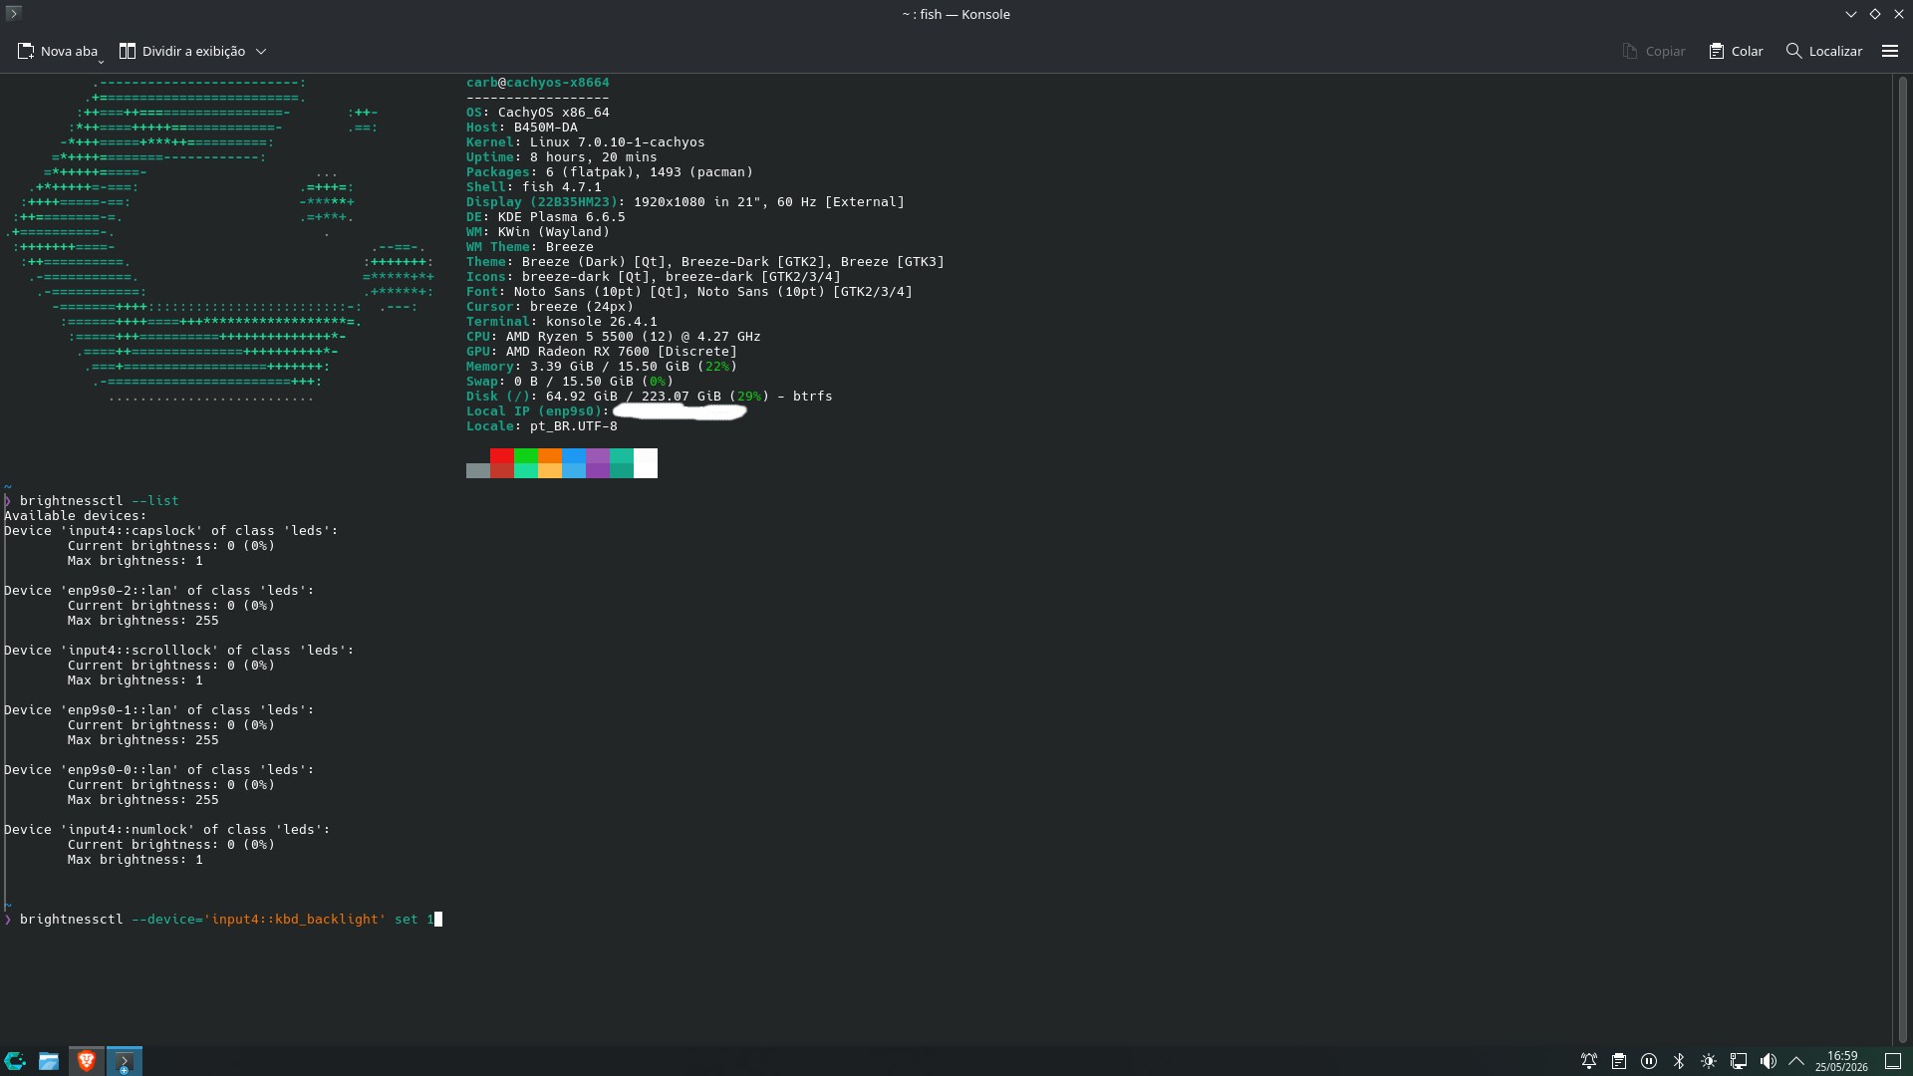Switch to the Brave browser taskbar icon
1913x1076 pixels.
[87, 1061]
